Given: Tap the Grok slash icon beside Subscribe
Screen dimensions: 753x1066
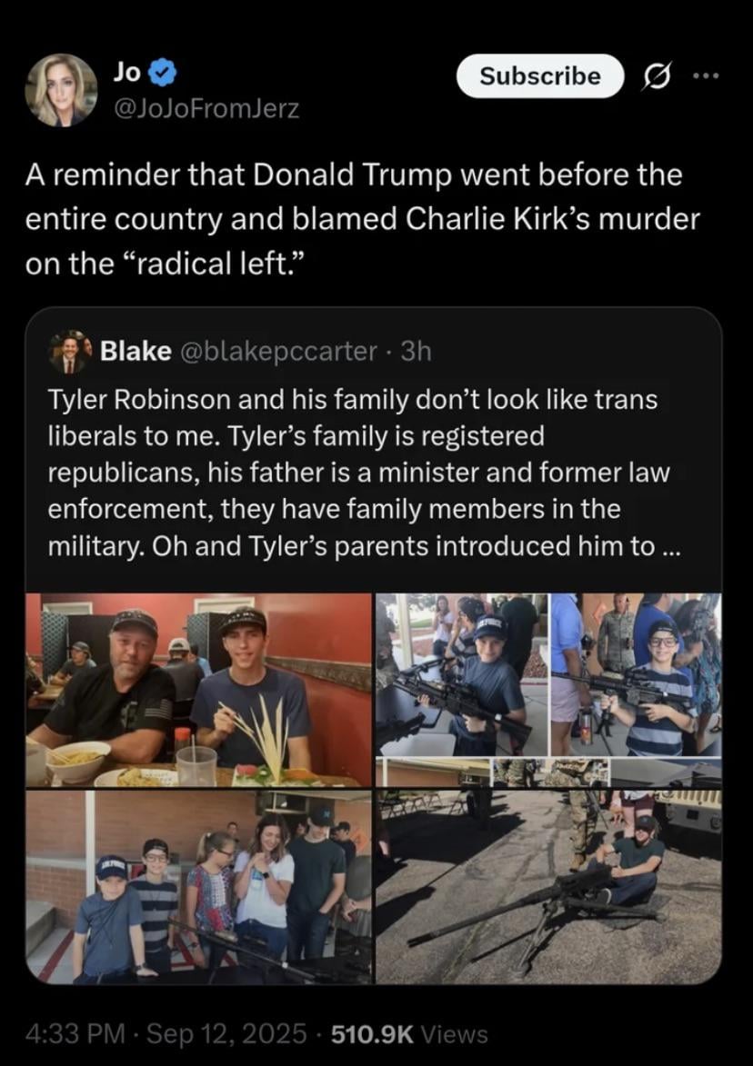Looking at the screenshot, I should click(657, 76).
